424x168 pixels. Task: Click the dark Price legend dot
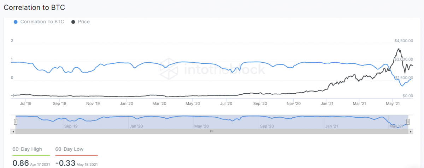point(73,22)
